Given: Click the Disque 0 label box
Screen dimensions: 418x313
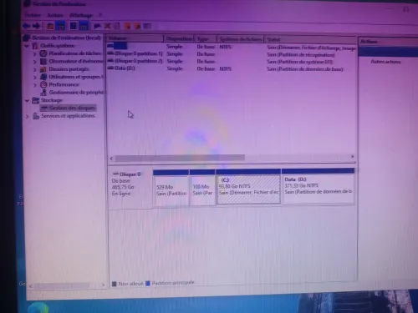Looking at the screenshot, I should [x=130, y=189].
